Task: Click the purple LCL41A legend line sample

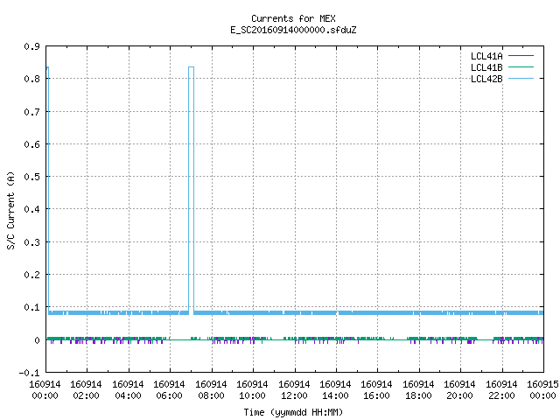Action: click(x=521, y=56)
